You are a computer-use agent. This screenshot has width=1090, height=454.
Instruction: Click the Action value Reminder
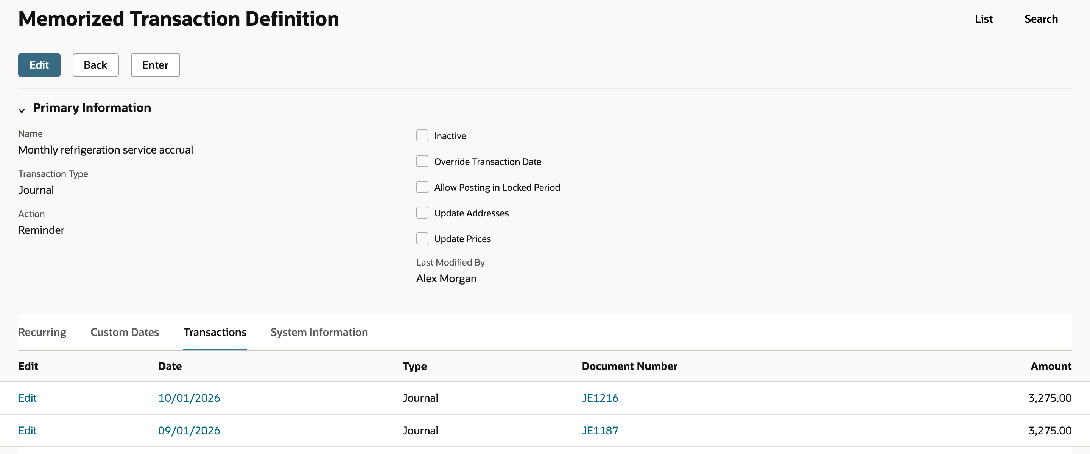coord(42,230)
